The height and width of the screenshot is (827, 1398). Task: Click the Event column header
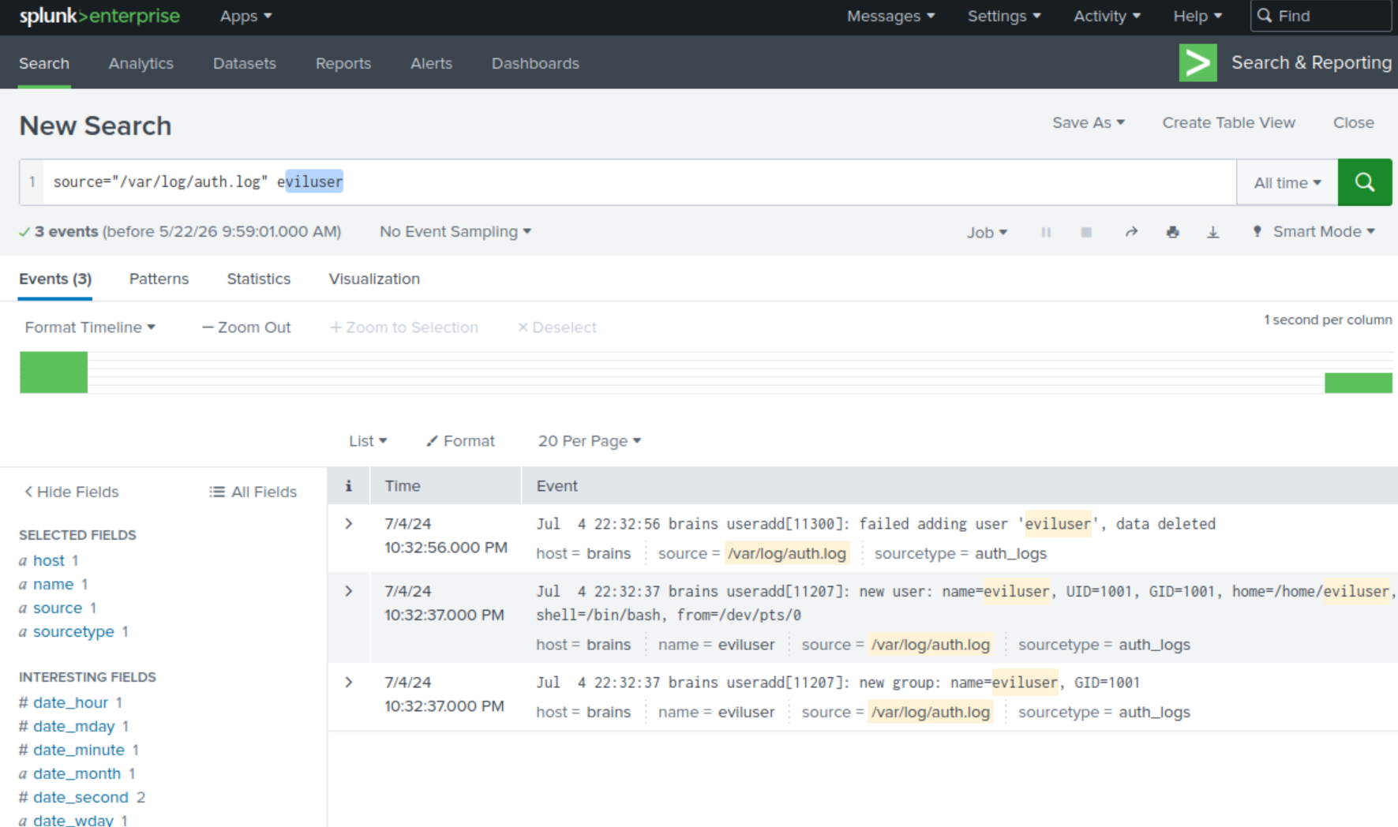(557, 486)
